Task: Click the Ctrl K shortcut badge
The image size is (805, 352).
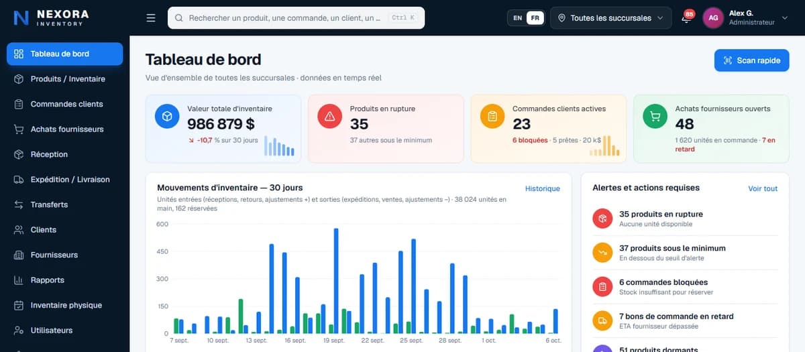Action: 403,18
